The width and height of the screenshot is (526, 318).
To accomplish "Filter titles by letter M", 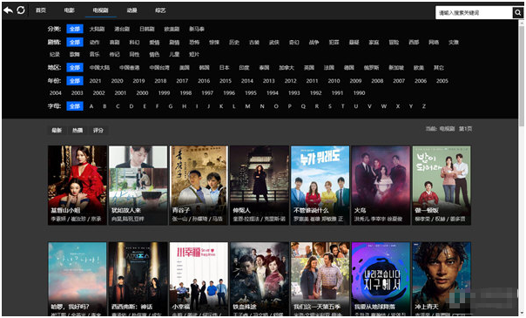I will tap(247, 106).
